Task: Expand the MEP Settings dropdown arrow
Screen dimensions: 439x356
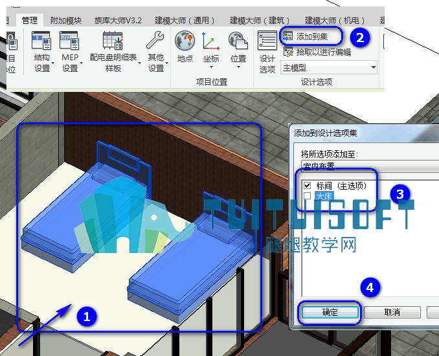Action: click(x=81, y=63)
